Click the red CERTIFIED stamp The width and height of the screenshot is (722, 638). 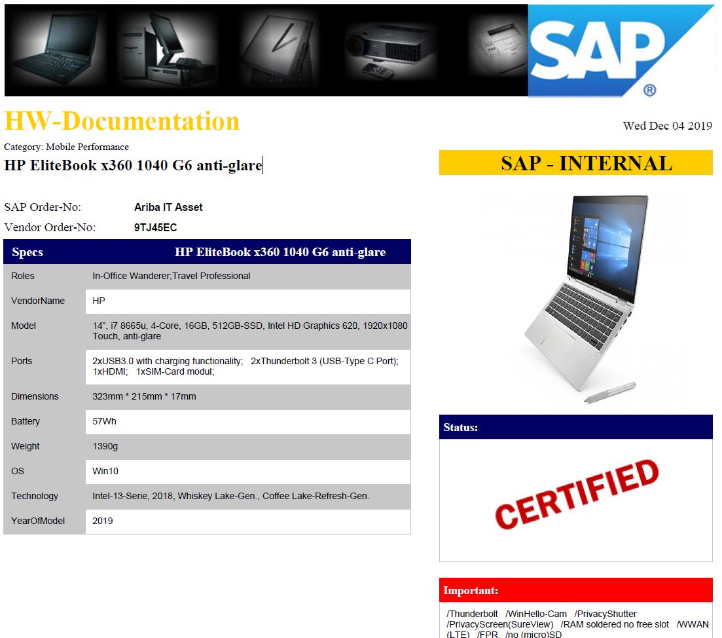577,495
